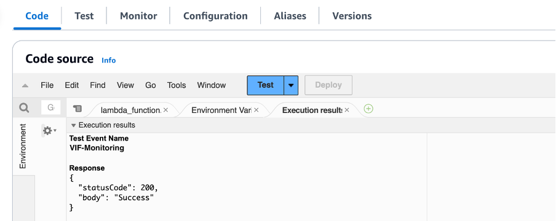This screenshot has width=556, height=221.
Task: Open the Find menu
Action: point(98,85)
